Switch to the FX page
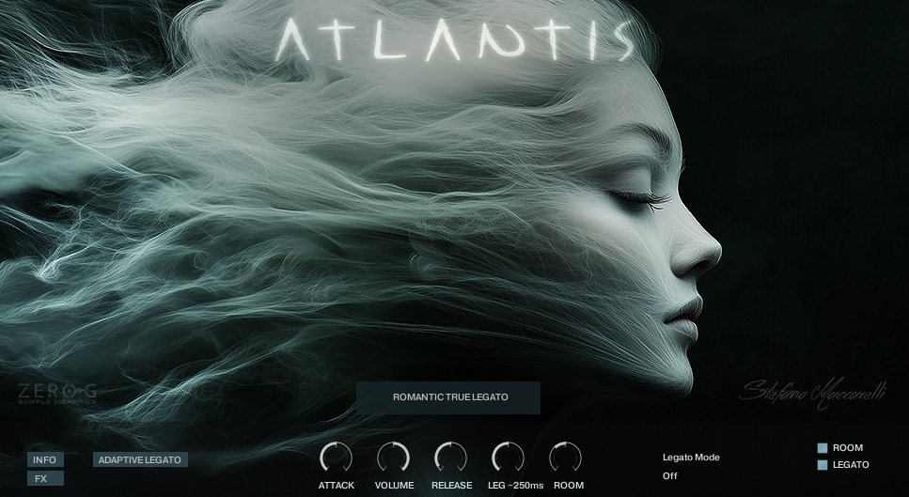Screen dimensions: 909x497 [x=41, y=478]
